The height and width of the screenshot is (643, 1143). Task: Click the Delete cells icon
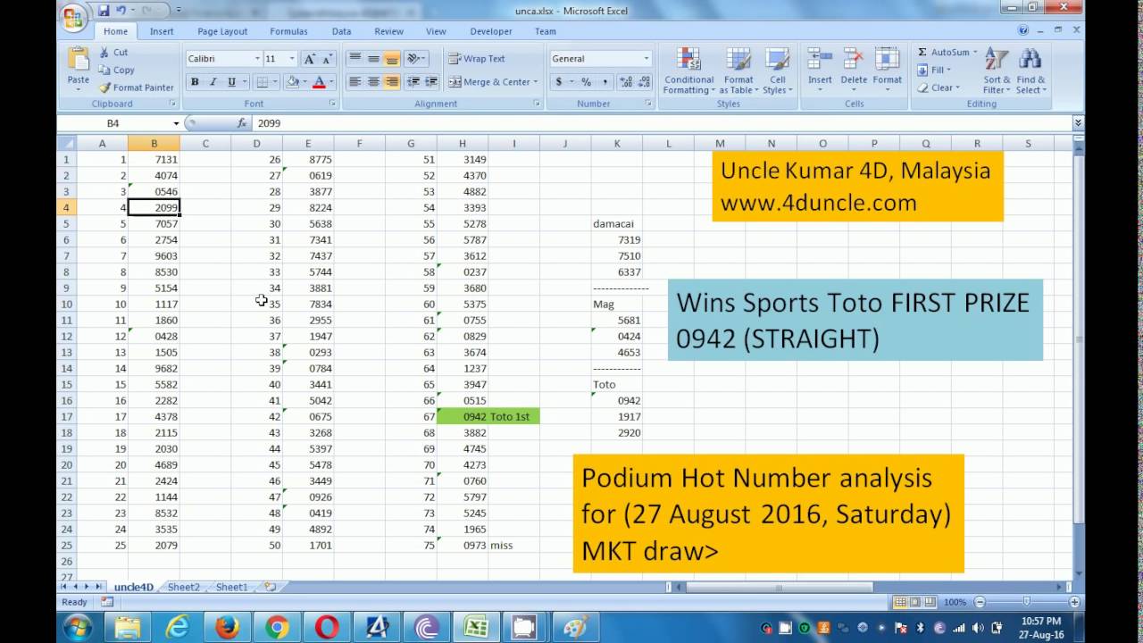point(854,59)
